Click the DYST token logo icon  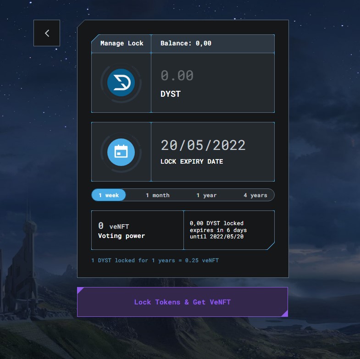[x=121, y=83]
